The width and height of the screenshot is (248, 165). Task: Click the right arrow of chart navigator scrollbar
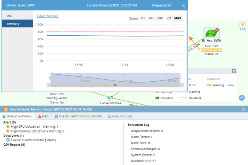click(182, 85)
